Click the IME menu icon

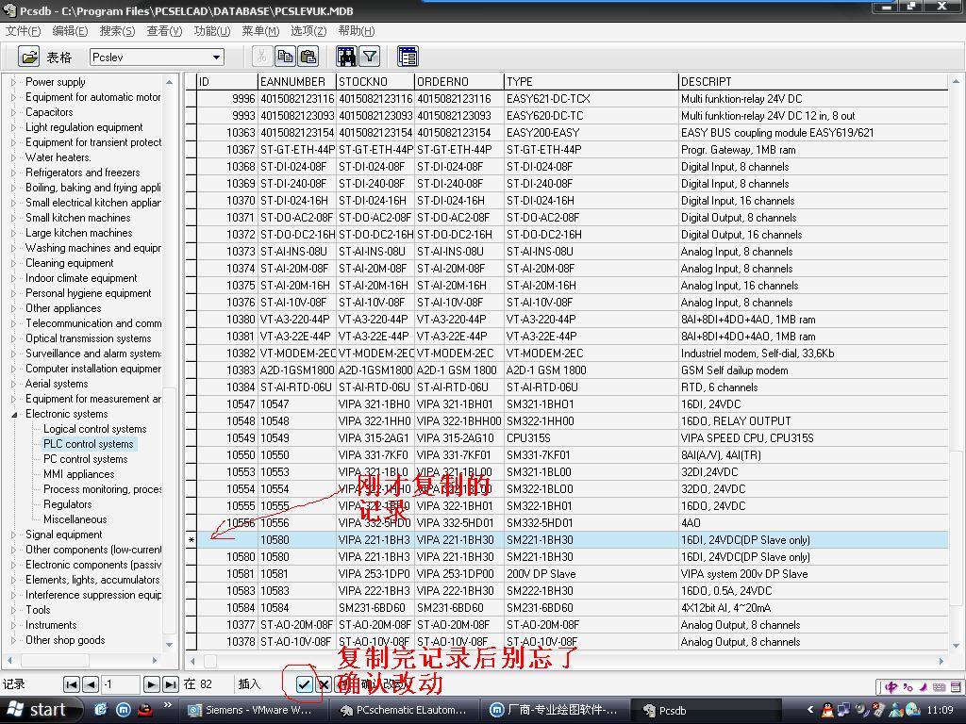(x=956, y=686)
